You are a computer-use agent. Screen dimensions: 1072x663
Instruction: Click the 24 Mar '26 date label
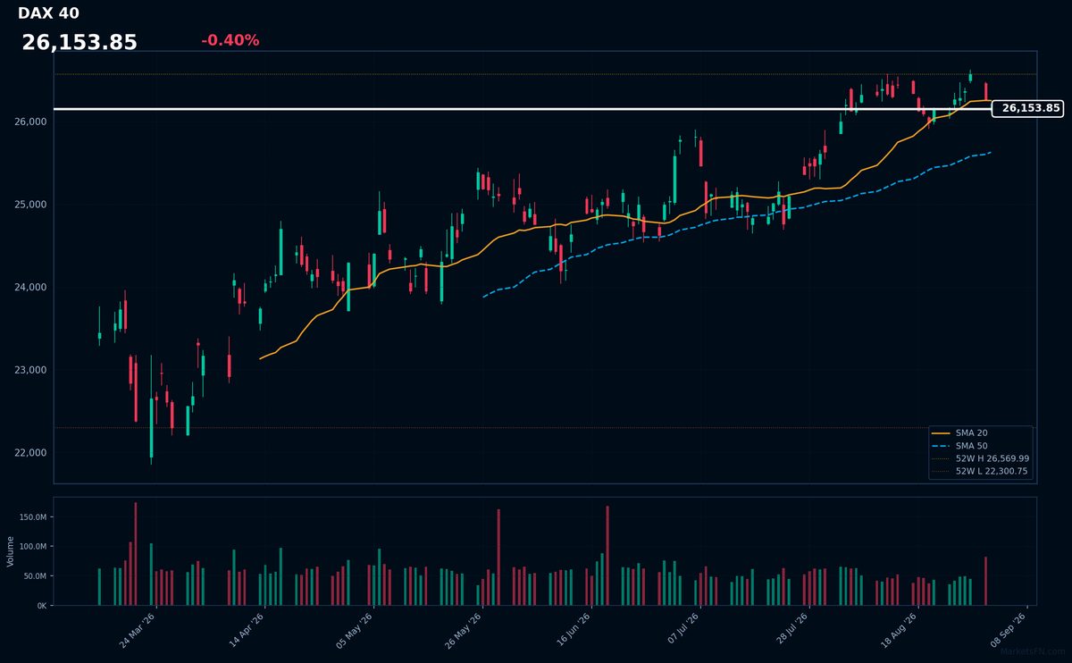coord(138,629)
